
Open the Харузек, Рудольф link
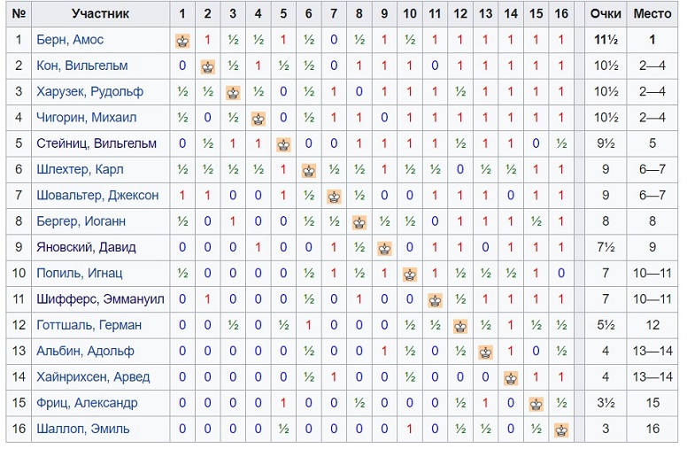point(89,91)
